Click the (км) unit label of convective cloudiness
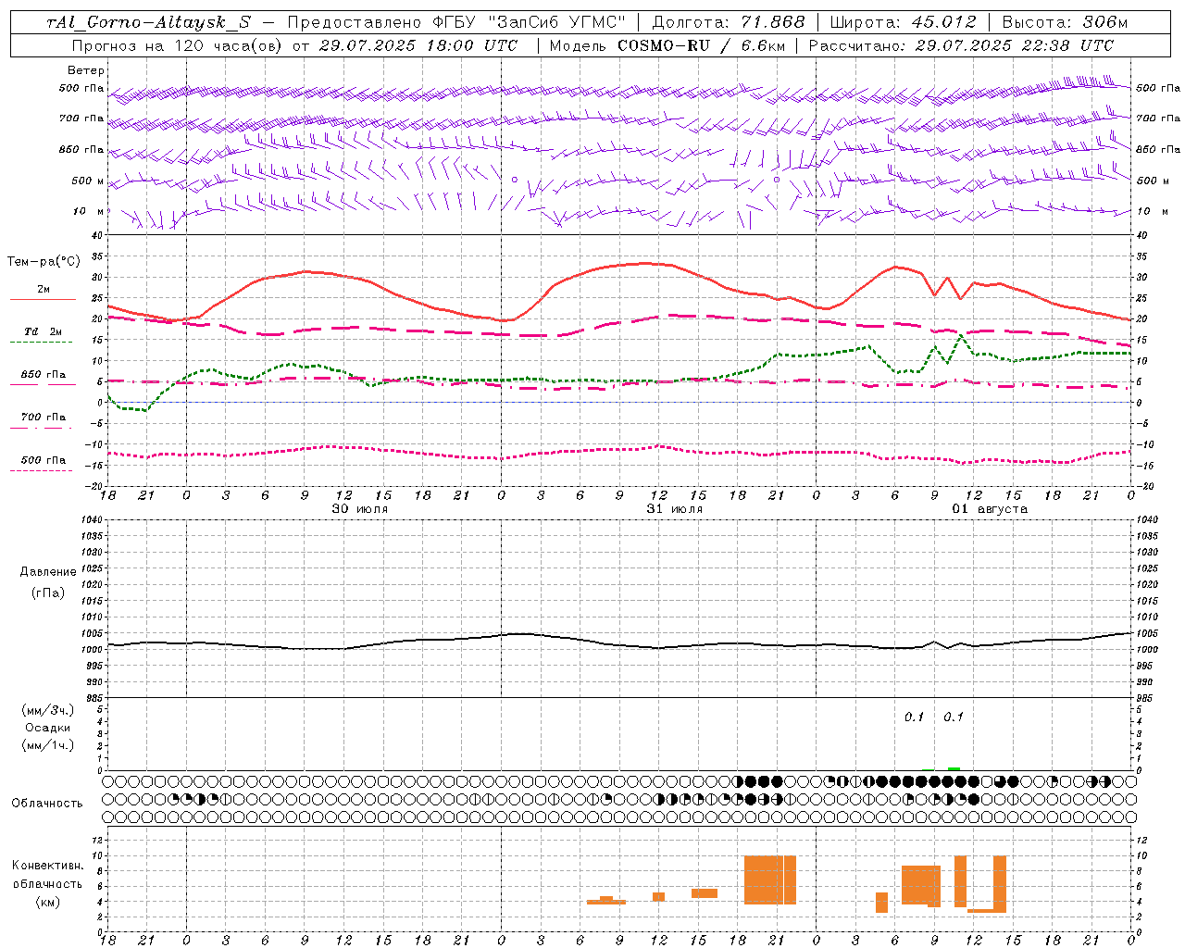This screenshot has height=948, width=1185. point(48,901)
